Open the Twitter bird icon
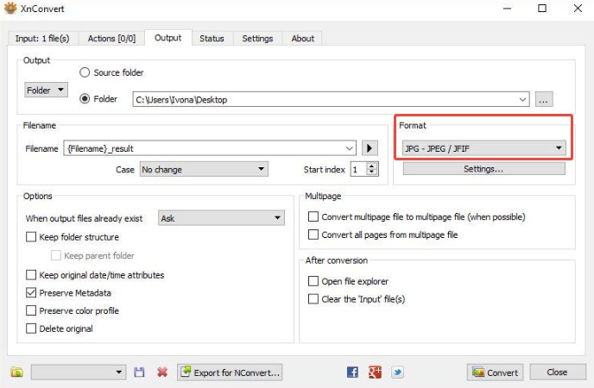Viewport: 594px width, 388px height. point(397,372)
